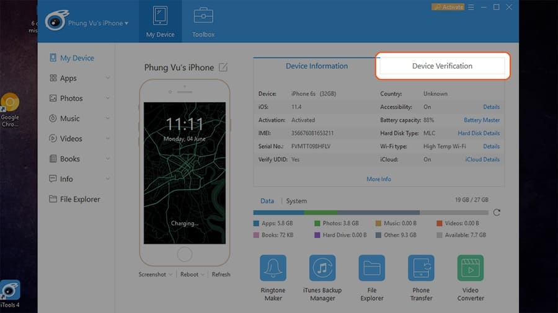Expand the Books chevron
The image size is (558, 313).
click(x=107, y=159)
